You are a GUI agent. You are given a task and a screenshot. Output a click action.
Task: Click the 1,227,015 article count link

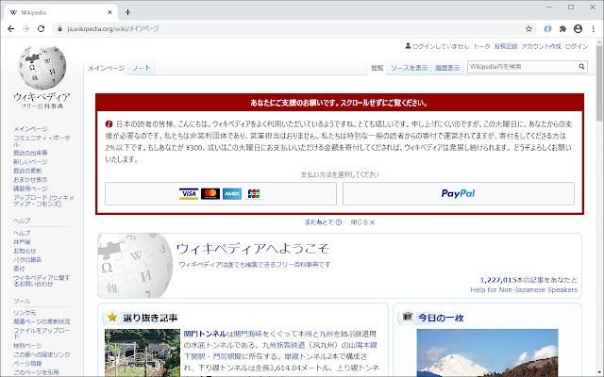pos(498,280)
